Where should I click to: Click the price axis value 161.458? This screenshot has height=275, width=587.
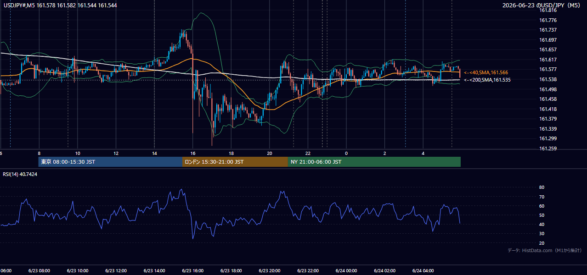(548, 99)
